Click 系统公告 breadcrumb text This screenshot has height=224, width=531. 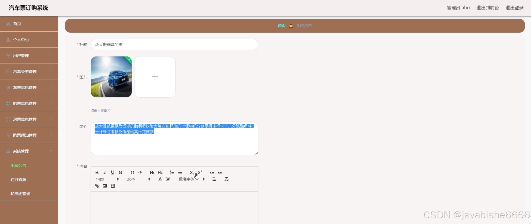click(x=304, y=26)
